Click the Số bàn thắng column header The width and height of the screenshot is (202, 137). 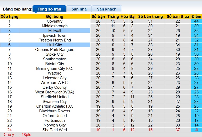pyautogui.click(x=150, y=17)
